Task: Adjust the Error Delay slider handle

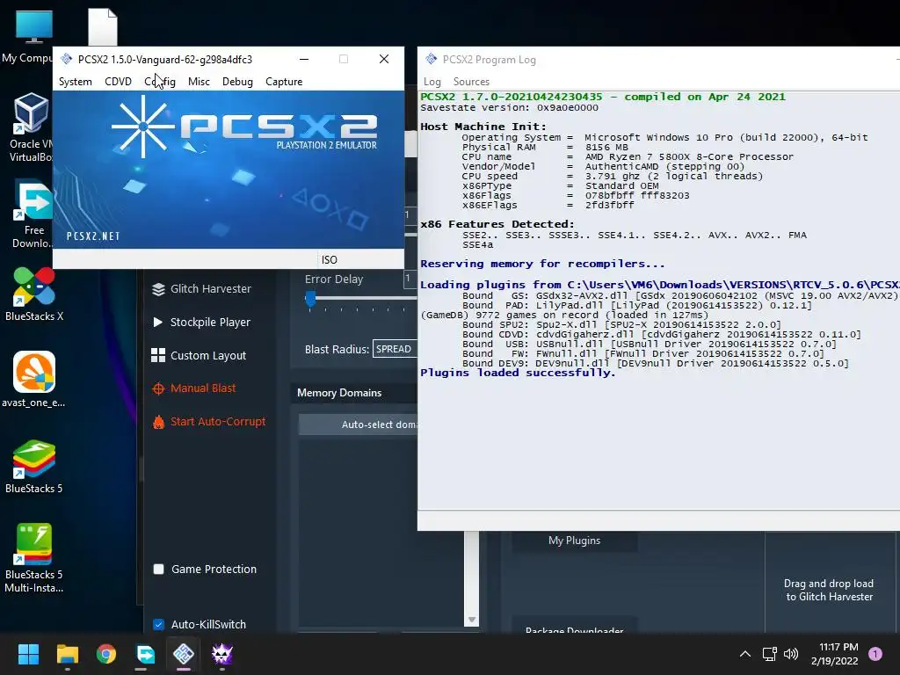Action: [310, 299]
